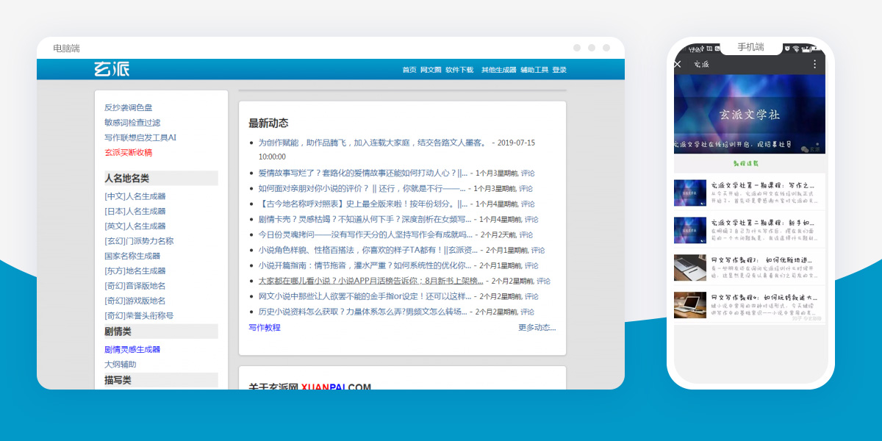
Task: Click the 写作教程 link below the news list
Action: pyautogui.click(x=265, y=328)
